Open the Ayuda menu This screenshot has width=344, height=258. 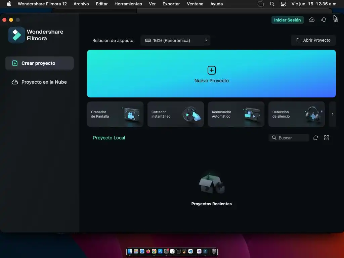click(x=217, y=4)
